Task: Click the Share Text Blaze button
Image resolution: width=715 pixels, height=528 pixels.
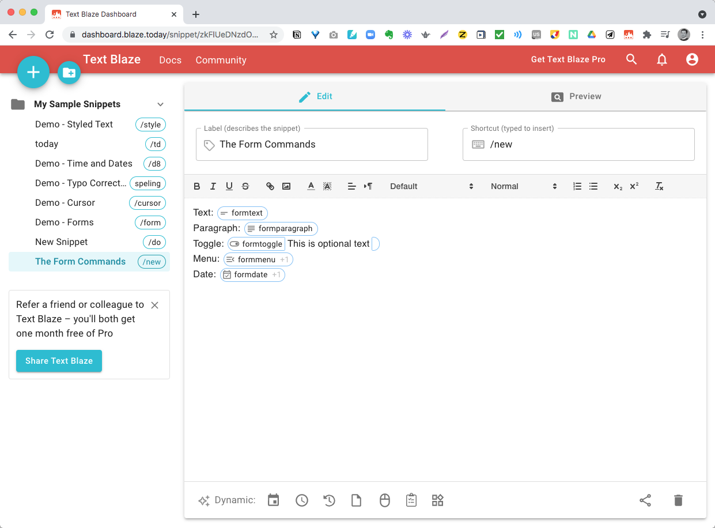Action: 59,361
